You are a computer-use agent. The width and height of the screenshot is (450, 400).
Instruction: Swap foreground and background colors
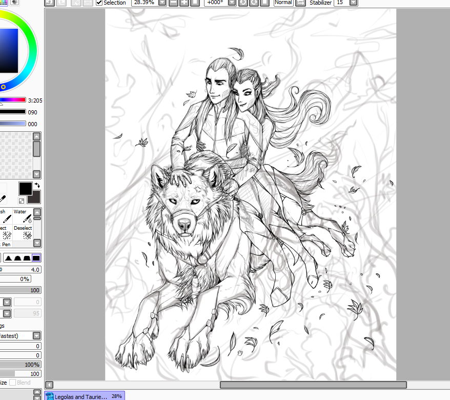(37, 185)
